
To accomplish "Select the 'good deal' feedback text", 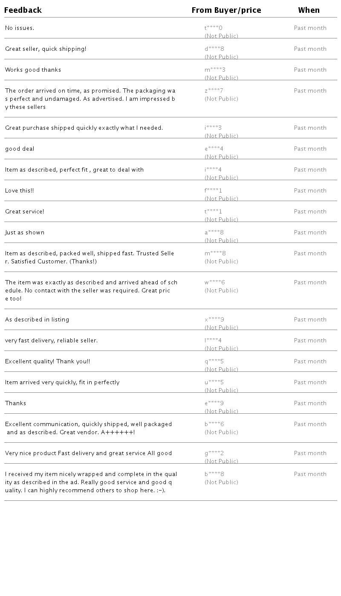I will click(x=20, y=149).
